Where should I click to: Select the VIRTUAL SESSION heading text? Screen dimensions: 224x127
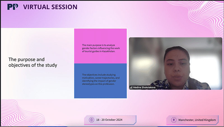pos(50,7)
